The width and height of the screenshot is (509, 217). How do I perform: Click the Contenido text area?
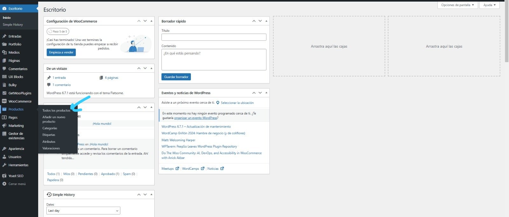(214, 60)
